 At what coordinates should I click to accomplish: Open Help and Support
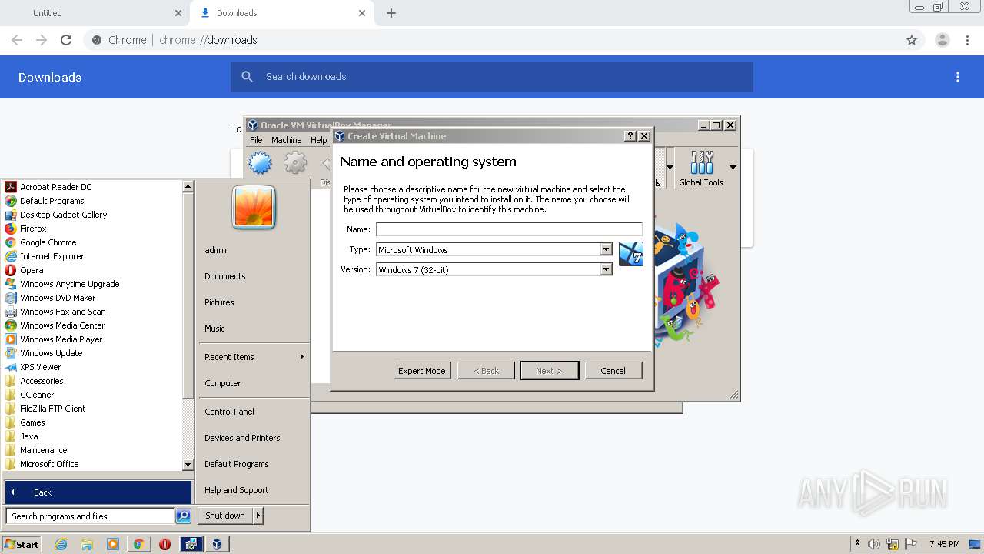click(x=237, y=490)
